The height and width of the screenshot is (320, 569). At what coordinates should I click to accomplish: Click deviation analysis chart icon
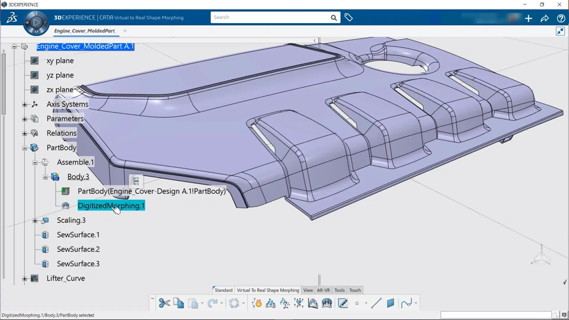(x=313, y=303)
